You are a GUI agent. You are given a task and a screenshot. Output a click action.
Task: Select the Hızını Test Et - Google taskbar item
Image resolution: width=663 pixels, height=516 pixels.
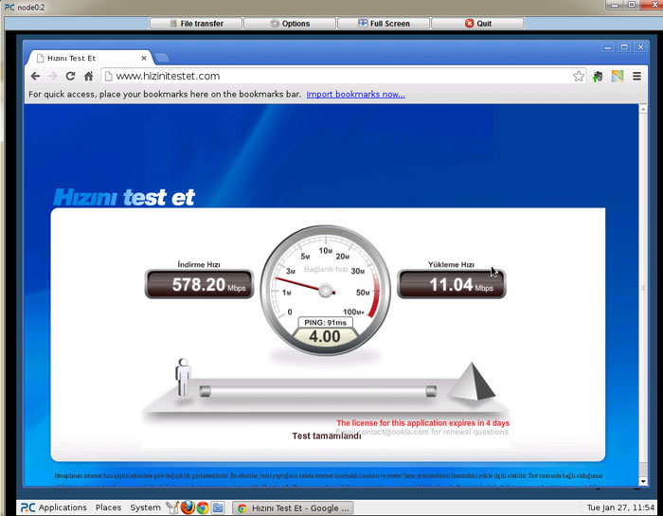(293, 508)
